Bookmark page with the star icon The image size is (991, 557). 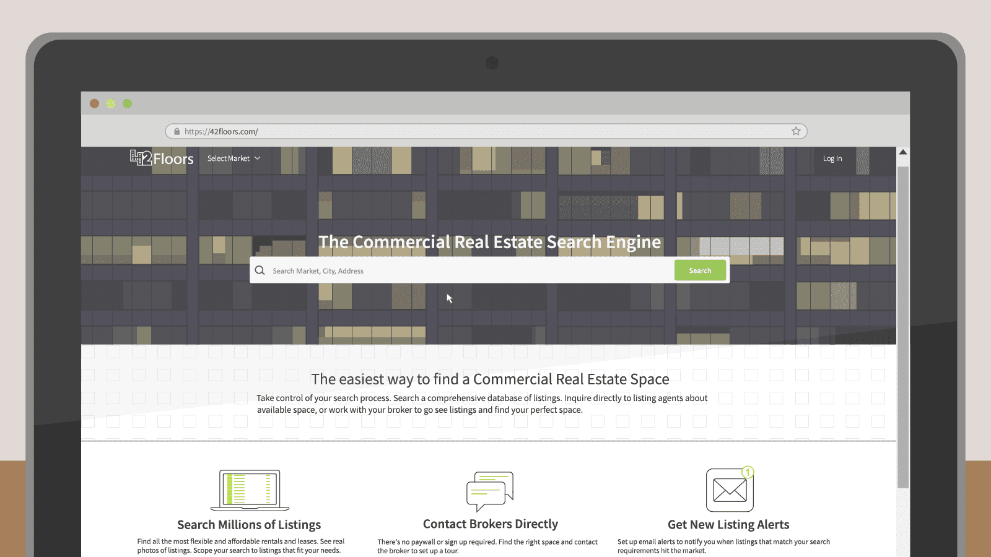[x=796, y=131]
